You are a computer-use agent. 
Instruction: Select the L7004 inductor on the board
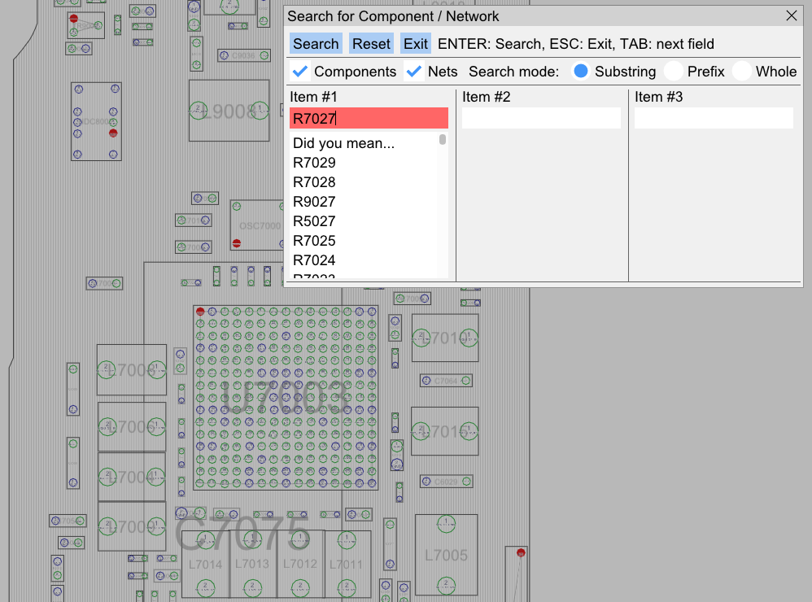point(132,477)
